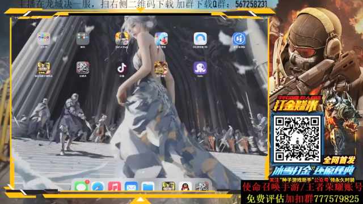This screenshot has height=204, width=363.
Task: Open the Music app in dock
Action: [115, 186]
